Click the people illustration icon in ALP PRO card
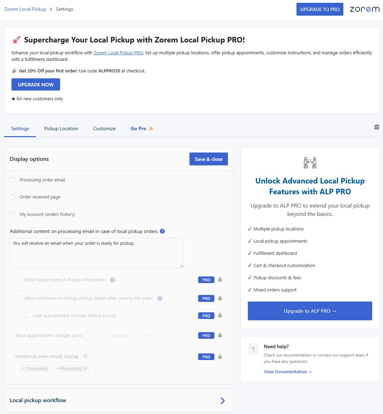Viewport: 383px width, 414px height. pyautogui.click(x=310, y=163)
